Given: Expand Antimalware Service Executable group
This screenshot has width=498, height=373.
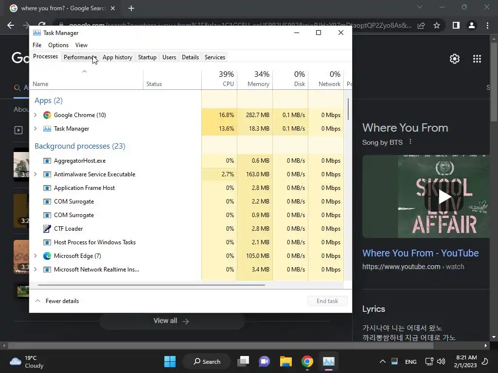Looking at the screenshot, I should click(35, 174).
